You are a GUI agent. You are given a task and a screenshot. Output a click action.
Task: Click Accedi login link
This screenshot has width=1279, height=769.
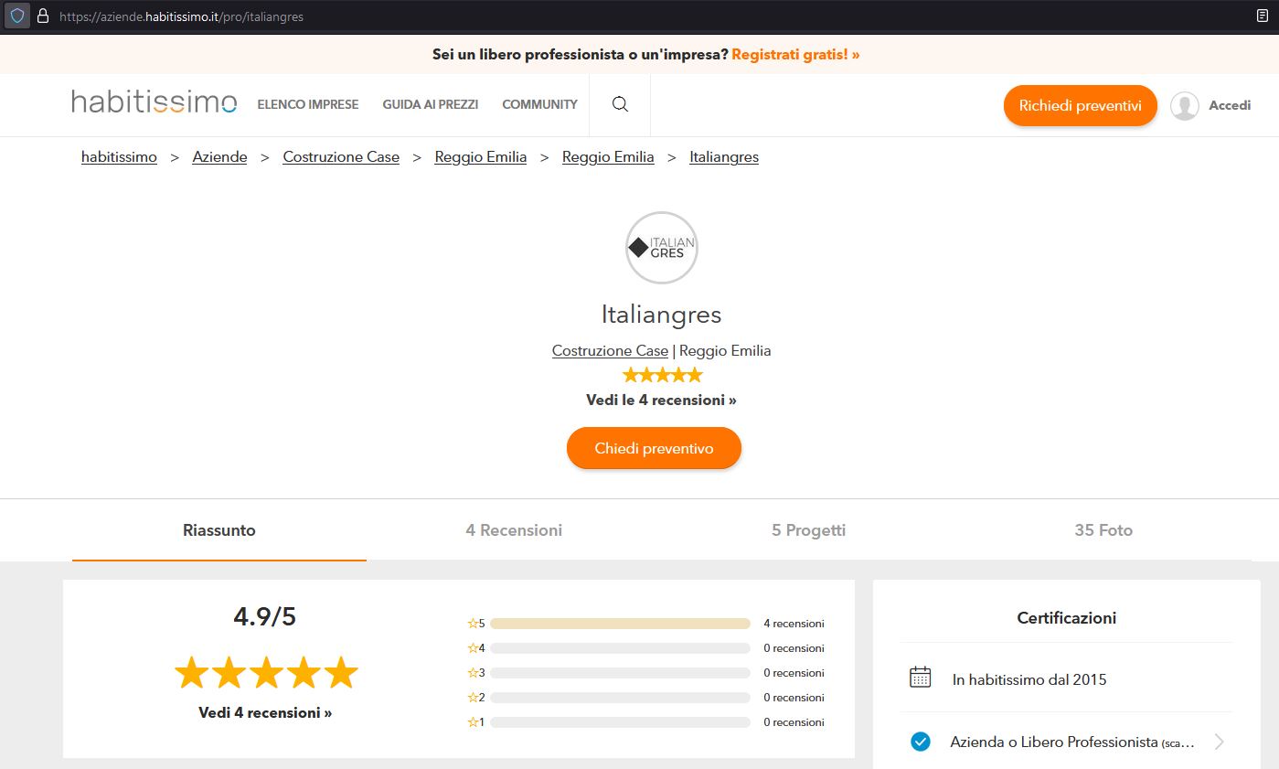tap(1230, 106)
